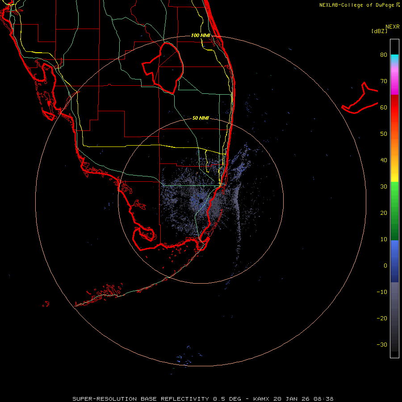Click the NEXR label above color scale

(x=393, y=27)
